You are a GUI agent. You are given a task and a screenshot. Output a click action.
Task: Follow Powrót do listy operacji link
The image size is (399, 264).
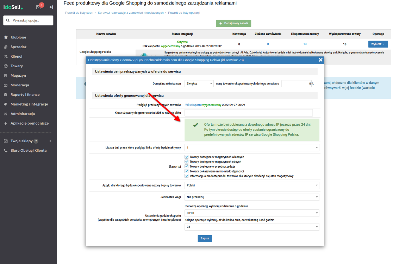[x=184, y=13]
